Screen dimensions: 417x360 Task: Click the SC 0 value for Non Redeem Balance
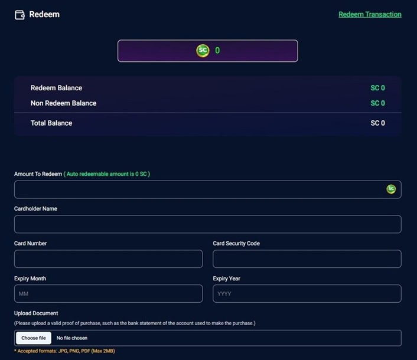(x=377, y=103)
